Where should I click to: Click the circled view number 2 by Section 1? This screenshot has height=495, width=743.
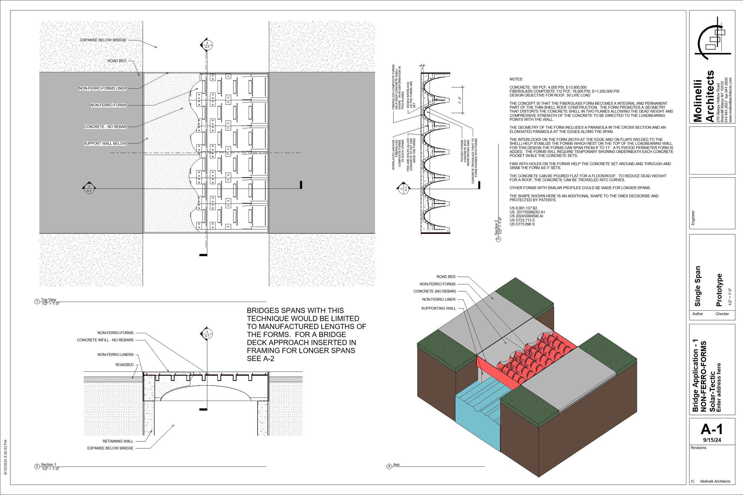click(x=37, y=466)
